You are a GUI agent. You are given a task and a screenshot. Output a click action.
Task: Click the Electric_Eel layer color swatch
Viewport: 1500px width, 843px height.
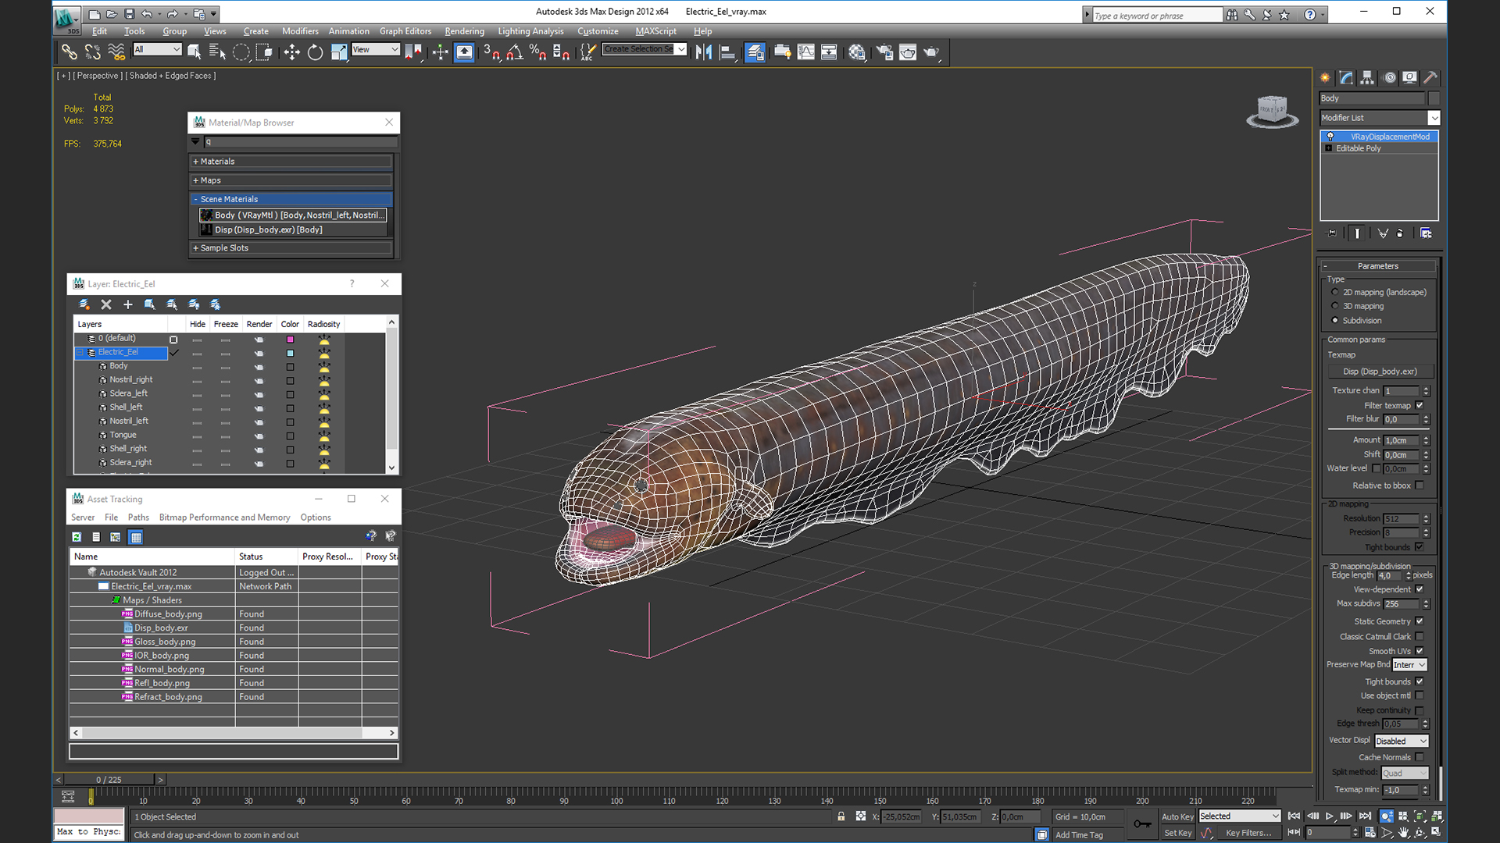pyautogui.click(x=290, y=353)
